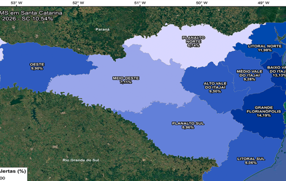Click the Litoral Sul region label

[x=250, y=160]
